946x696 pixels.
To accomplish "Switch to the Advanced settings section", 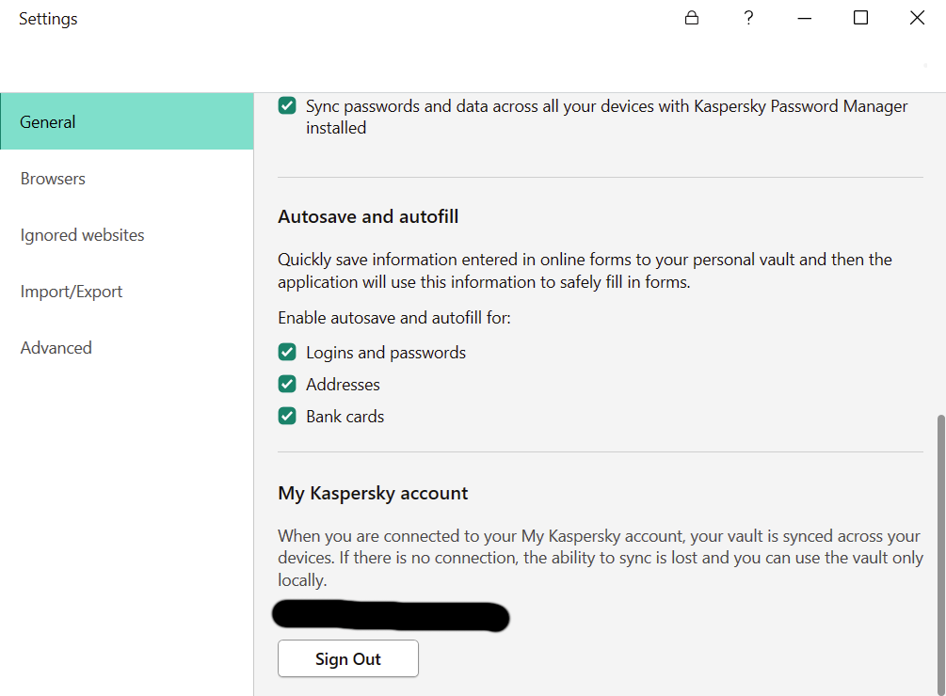I will [x=56, y=348].
